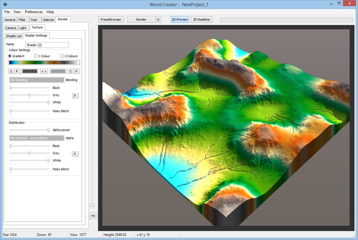Click the gradient color bar

pyautogui.click(x=44, y=62)
